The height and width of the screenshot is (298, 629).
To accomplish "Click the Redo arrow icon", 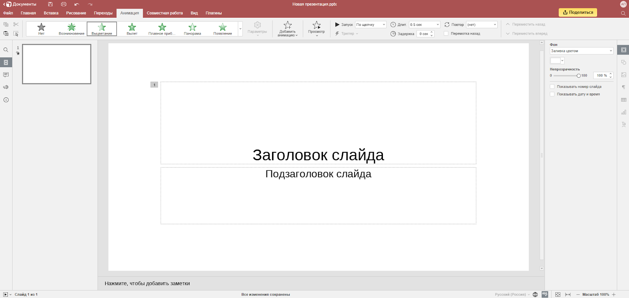I will click(90, 4).
